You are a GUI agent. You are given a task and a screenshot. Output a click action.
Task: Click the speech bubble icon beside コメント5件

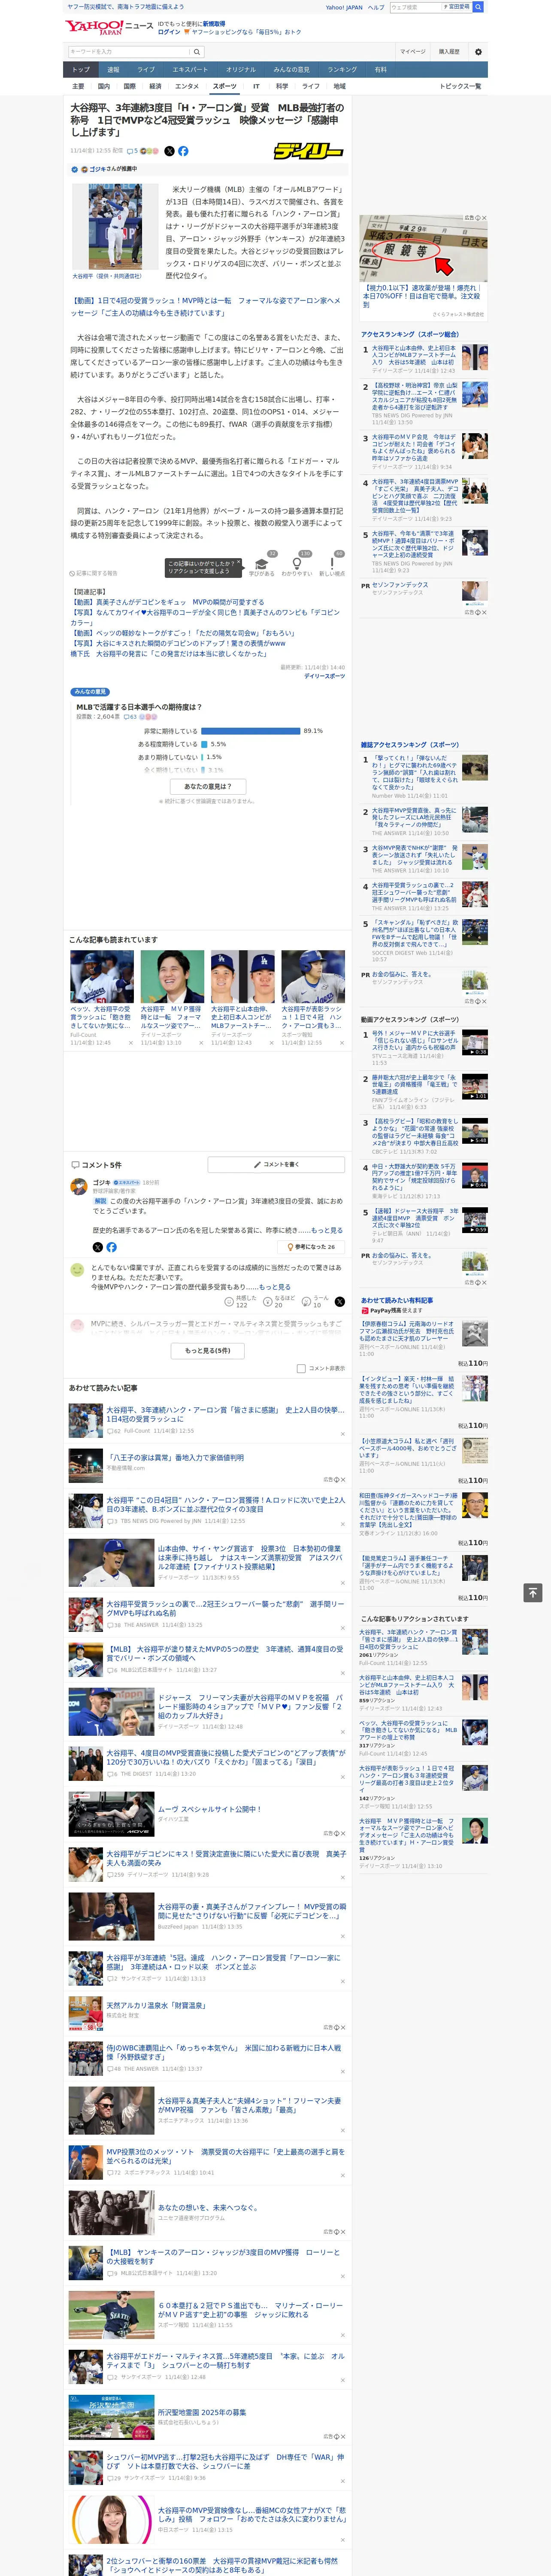[x=75, y=1165]
